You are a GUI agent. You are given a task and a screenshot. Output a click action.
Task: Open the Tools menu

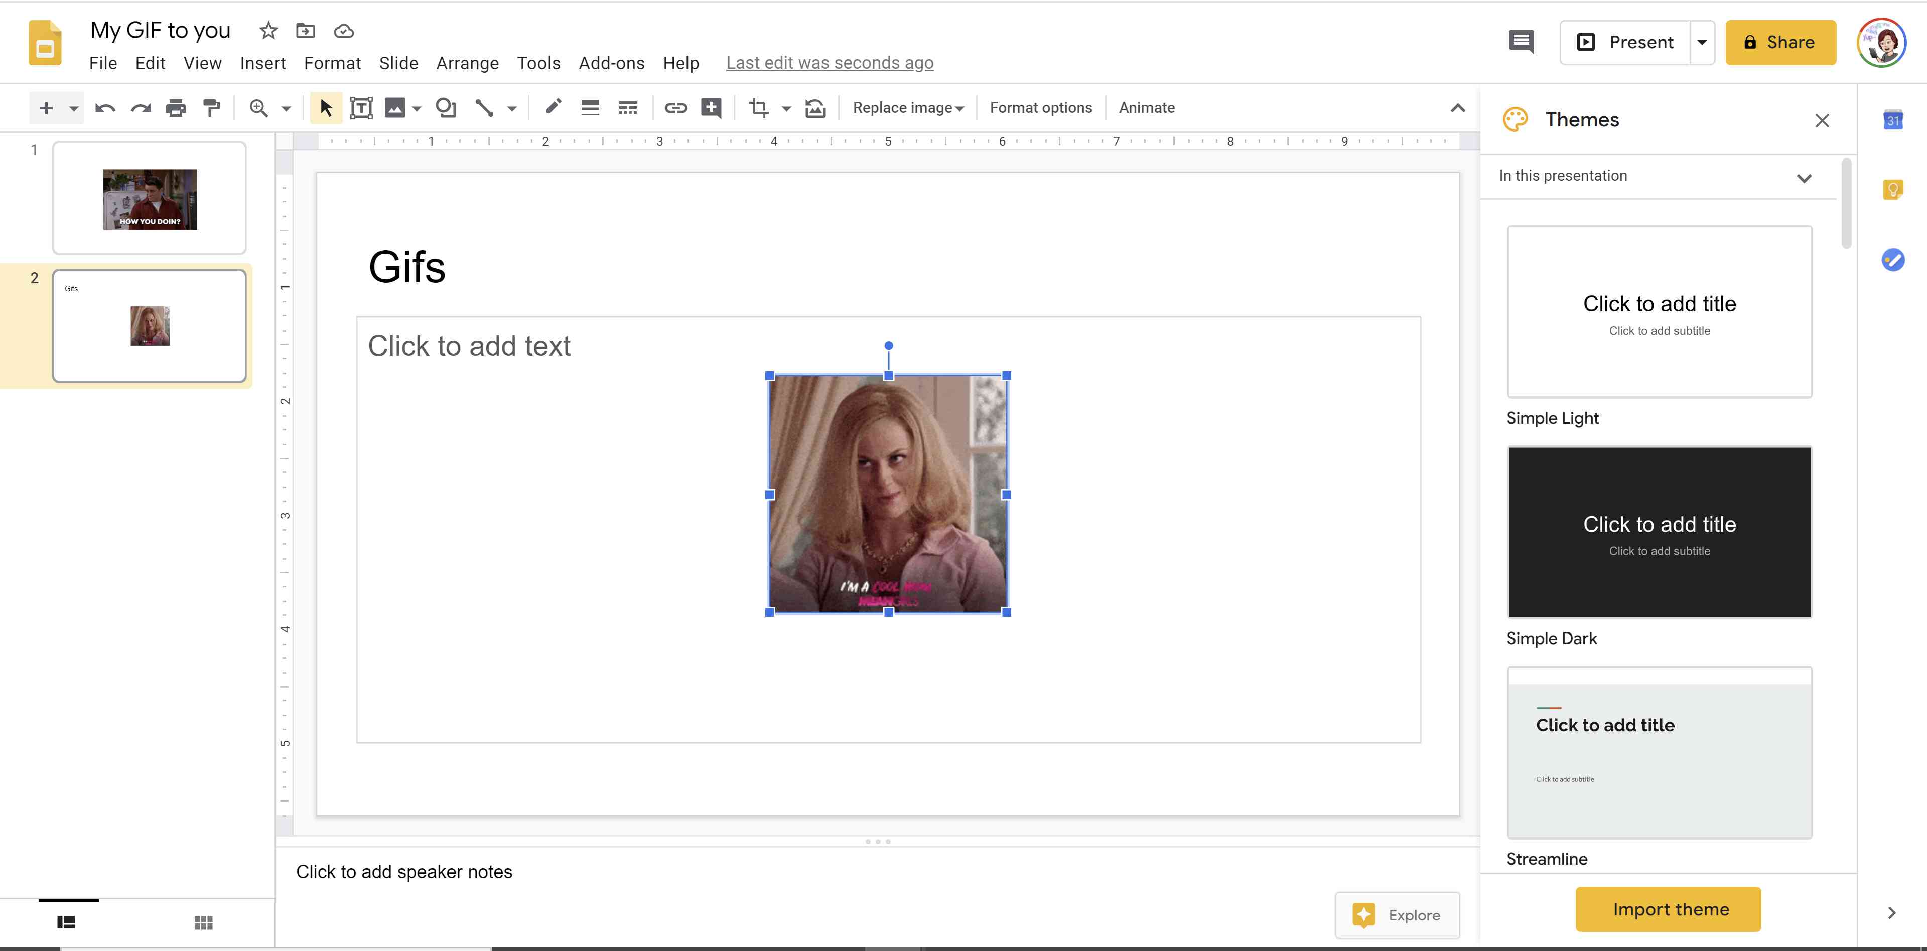[538, 64]
